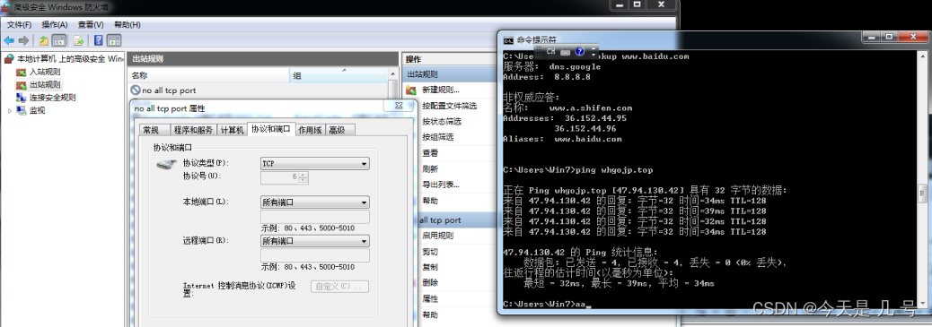Click 导出列表... action
932x327 pixels.
tap(441, 184)
